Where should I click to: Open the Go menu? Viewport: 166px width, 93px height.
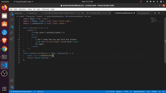tap(34, 9)
